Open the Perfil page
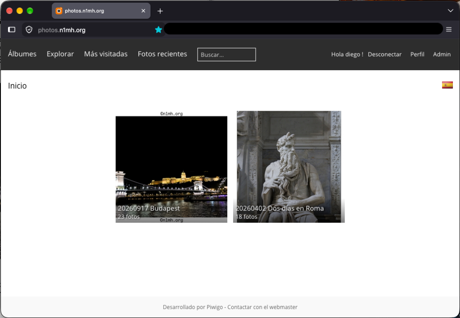 pos(417,54)
